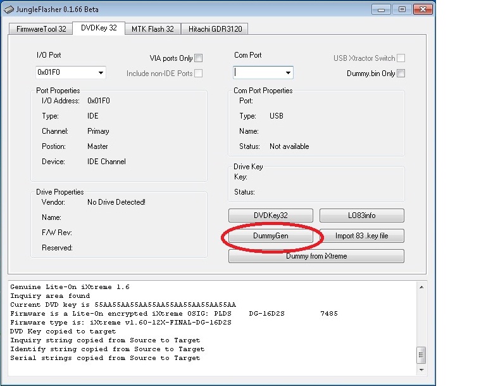This screenshot has width=486, height=386.
Task: Open the MTK Flash 32 tab
Action: coord(153,29)
